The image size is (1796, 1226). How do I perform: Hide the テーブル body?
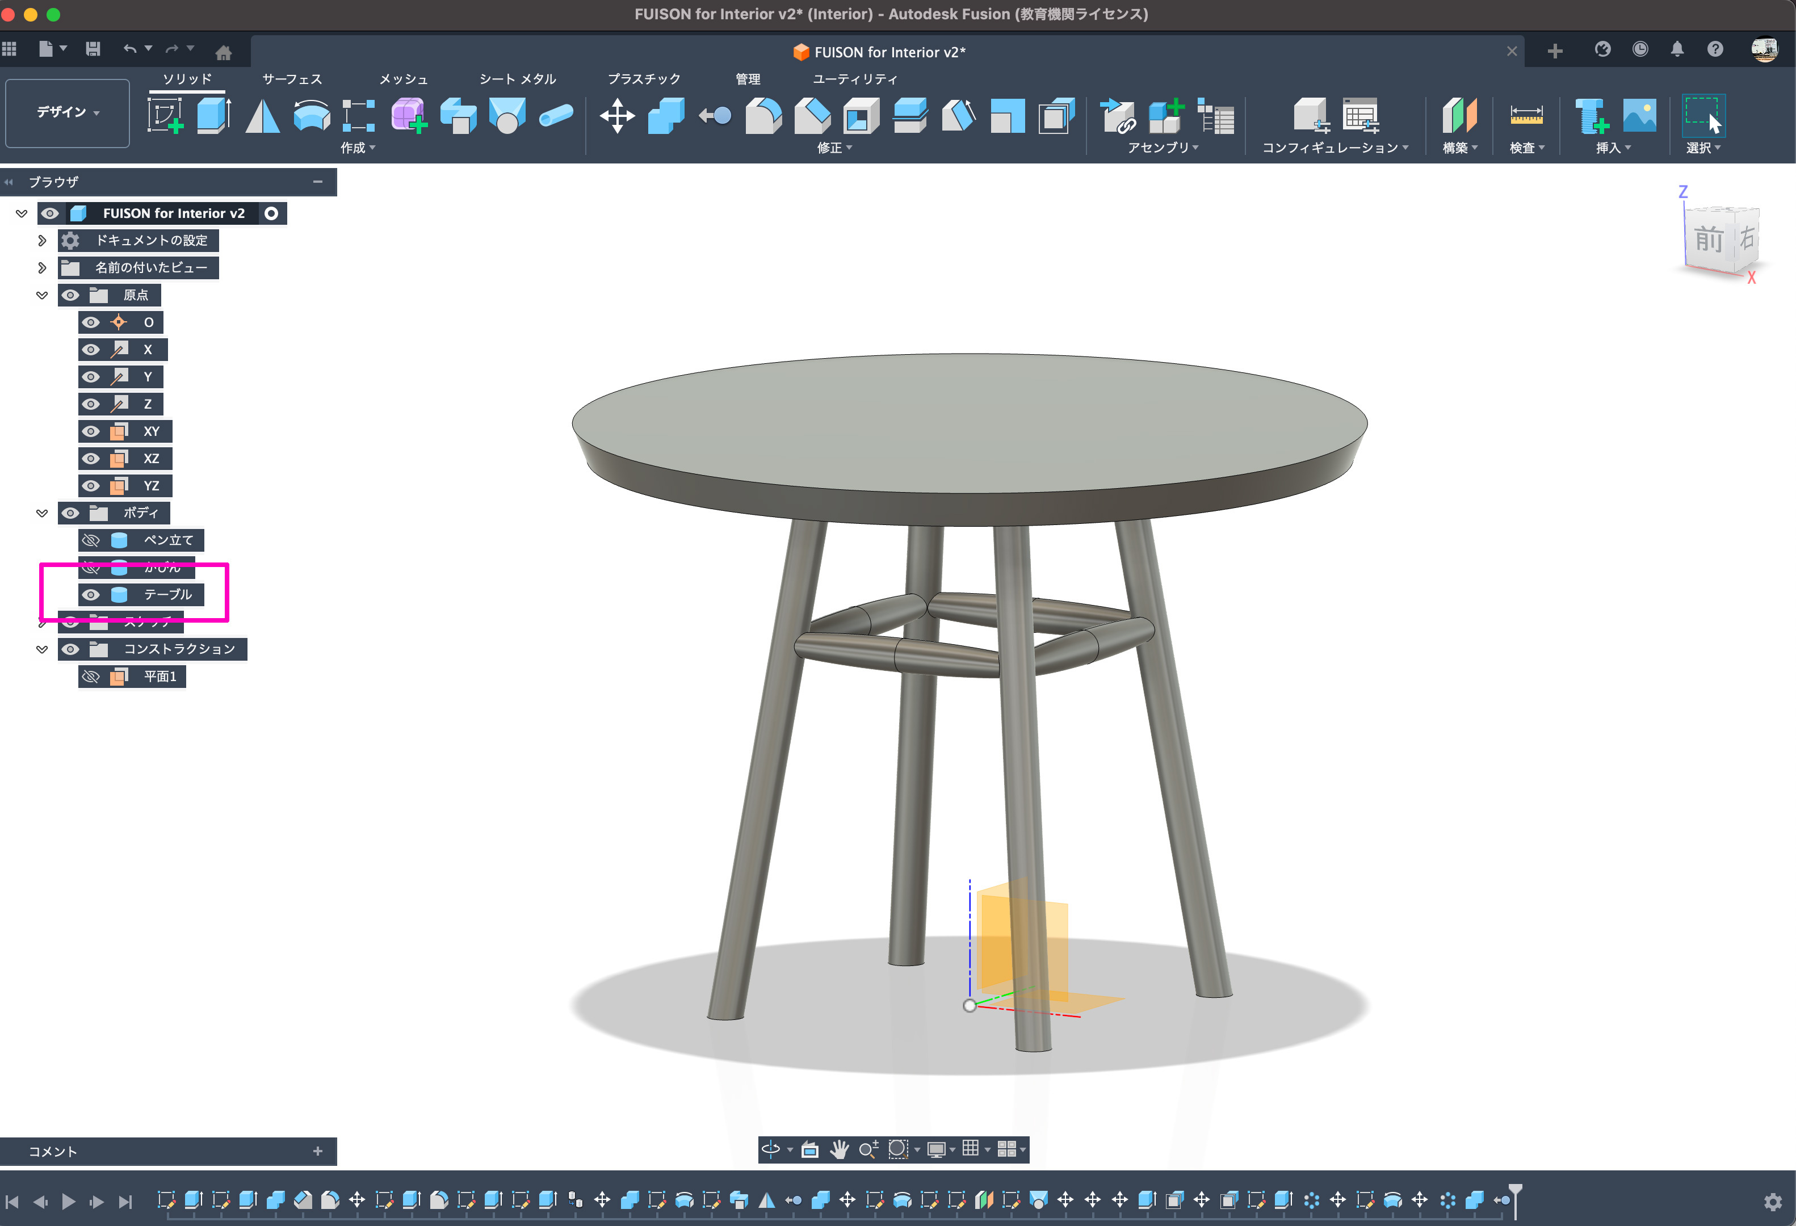click(x=91, y=595)
